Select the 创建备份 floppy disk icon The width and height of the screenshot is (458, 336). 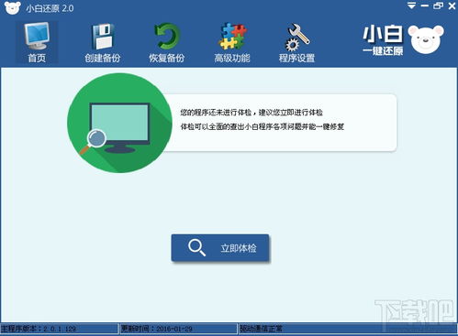(x=103, y=37)
